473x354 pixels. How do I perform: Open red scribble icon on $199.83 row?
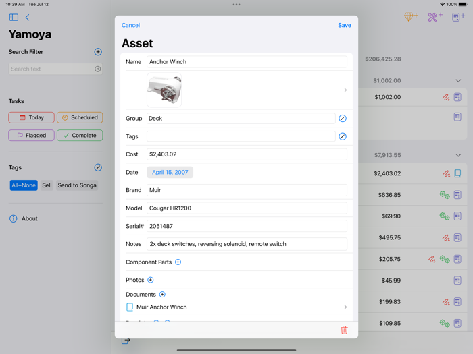446,301
